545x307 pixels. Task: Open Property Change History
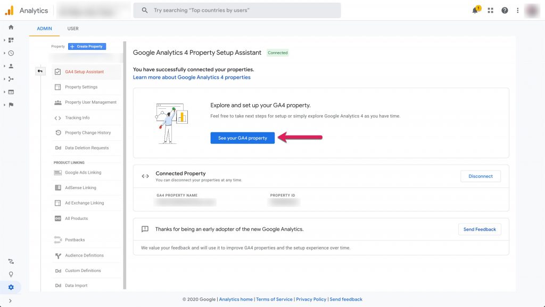87,132
